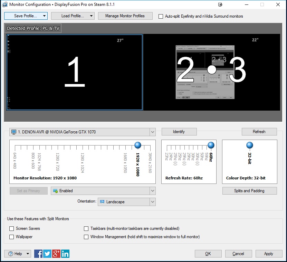The width and height of the screenshot is (287, 262).
Task: Click the title bar pin window icon
Action: 221,5
